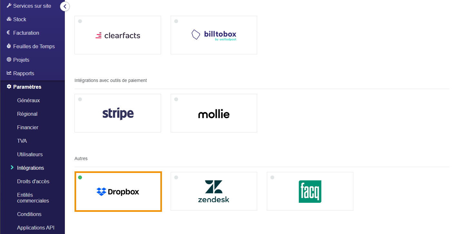Click the euro icon next to Facturation
Viewport: 453px width, 234px height.
[x=9, y=33]
